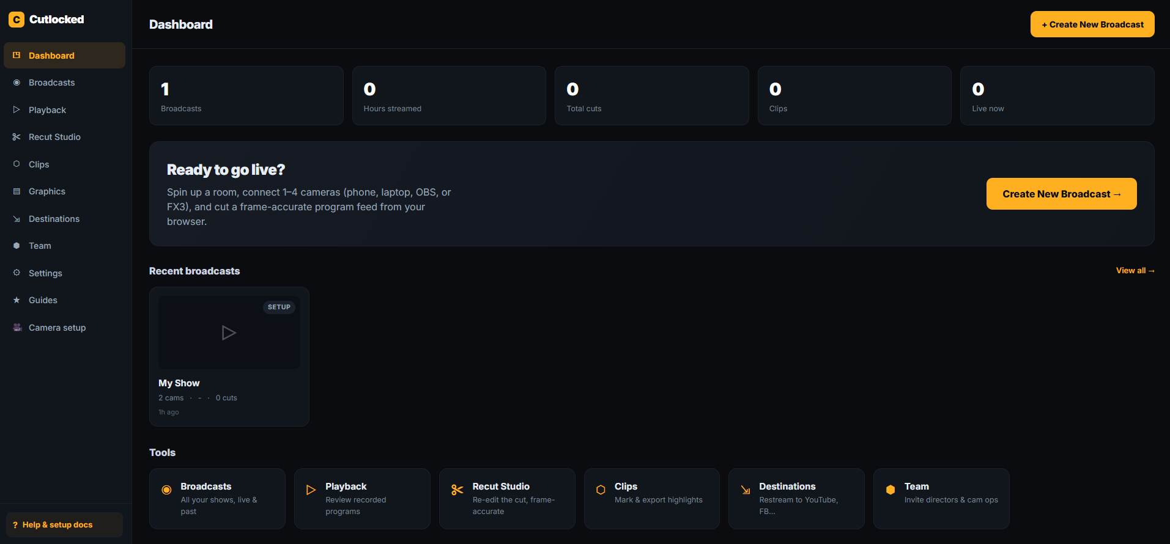
Task: Click the Settings gear icon in sidebar
Action: (x=17, y=273)
